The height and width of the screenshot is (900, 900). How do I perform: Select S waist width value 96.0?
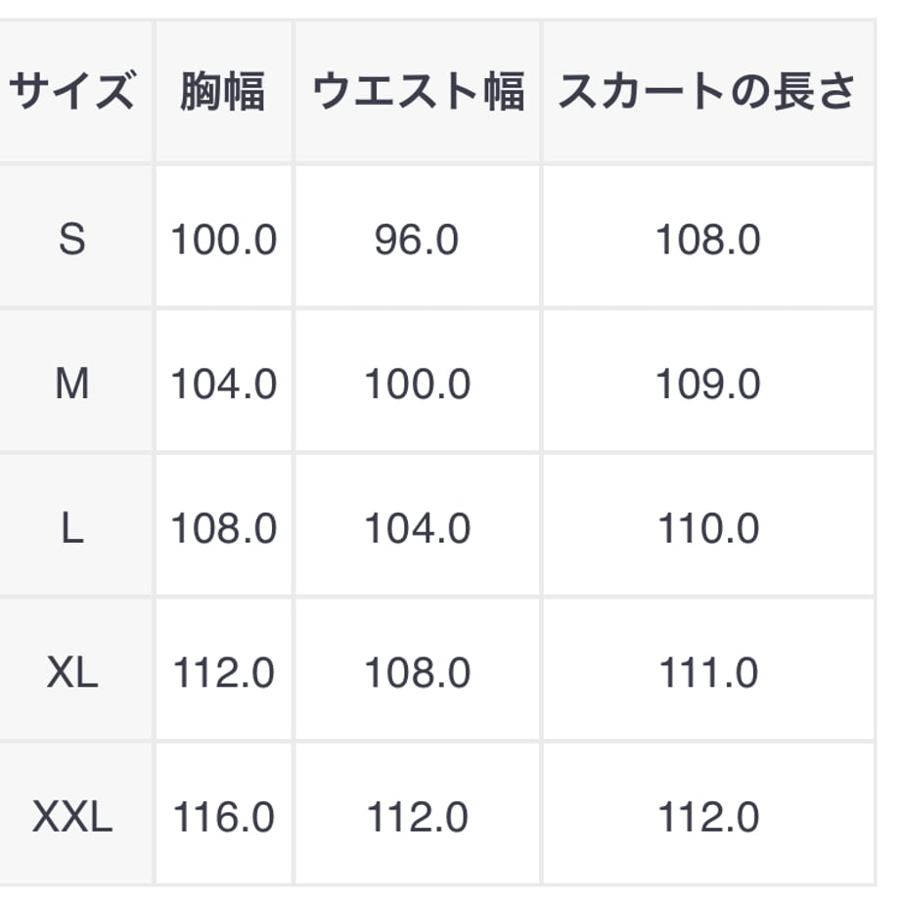[417, 240]
